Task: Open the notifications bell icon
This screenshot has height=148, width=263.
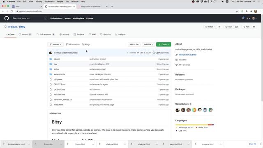Action: [243, 18]
